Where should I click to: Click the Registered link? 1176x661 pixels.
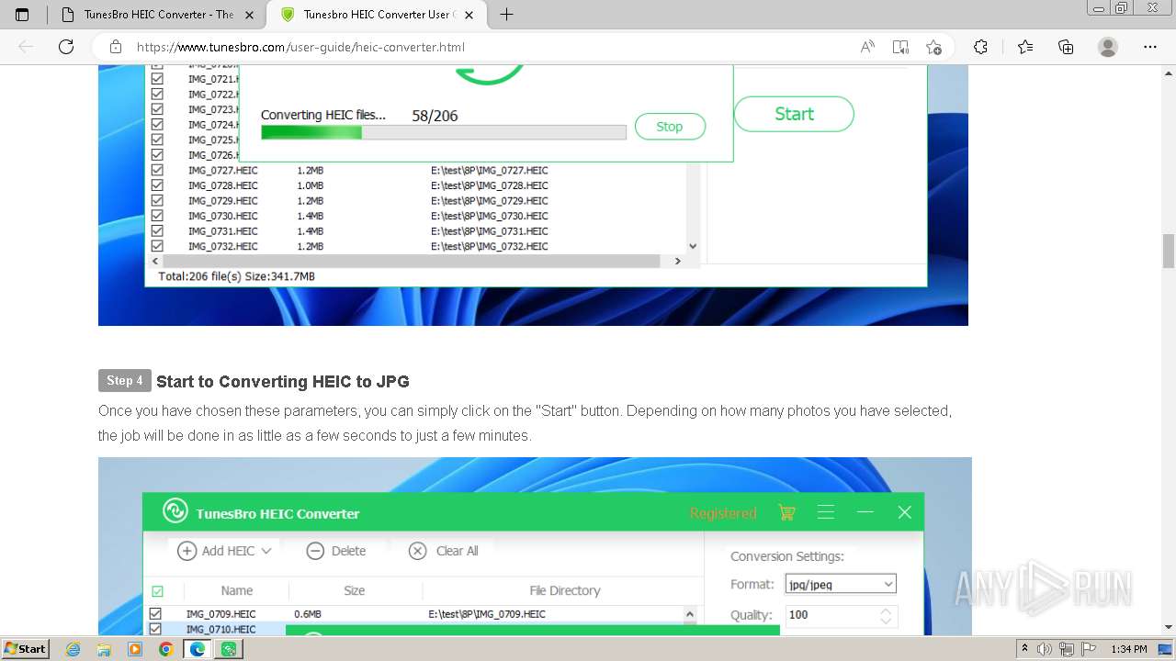click(x=723, y=513)
